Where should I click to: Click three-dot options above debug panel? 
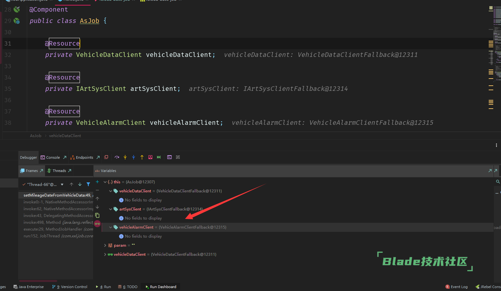pos(496,145)
